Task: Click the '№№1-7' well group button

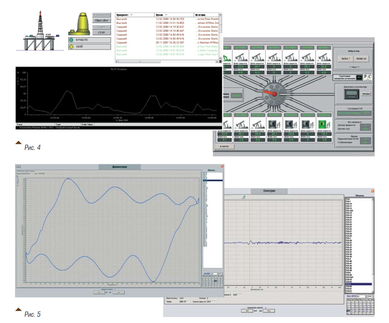Action: [x=345, y=59]
